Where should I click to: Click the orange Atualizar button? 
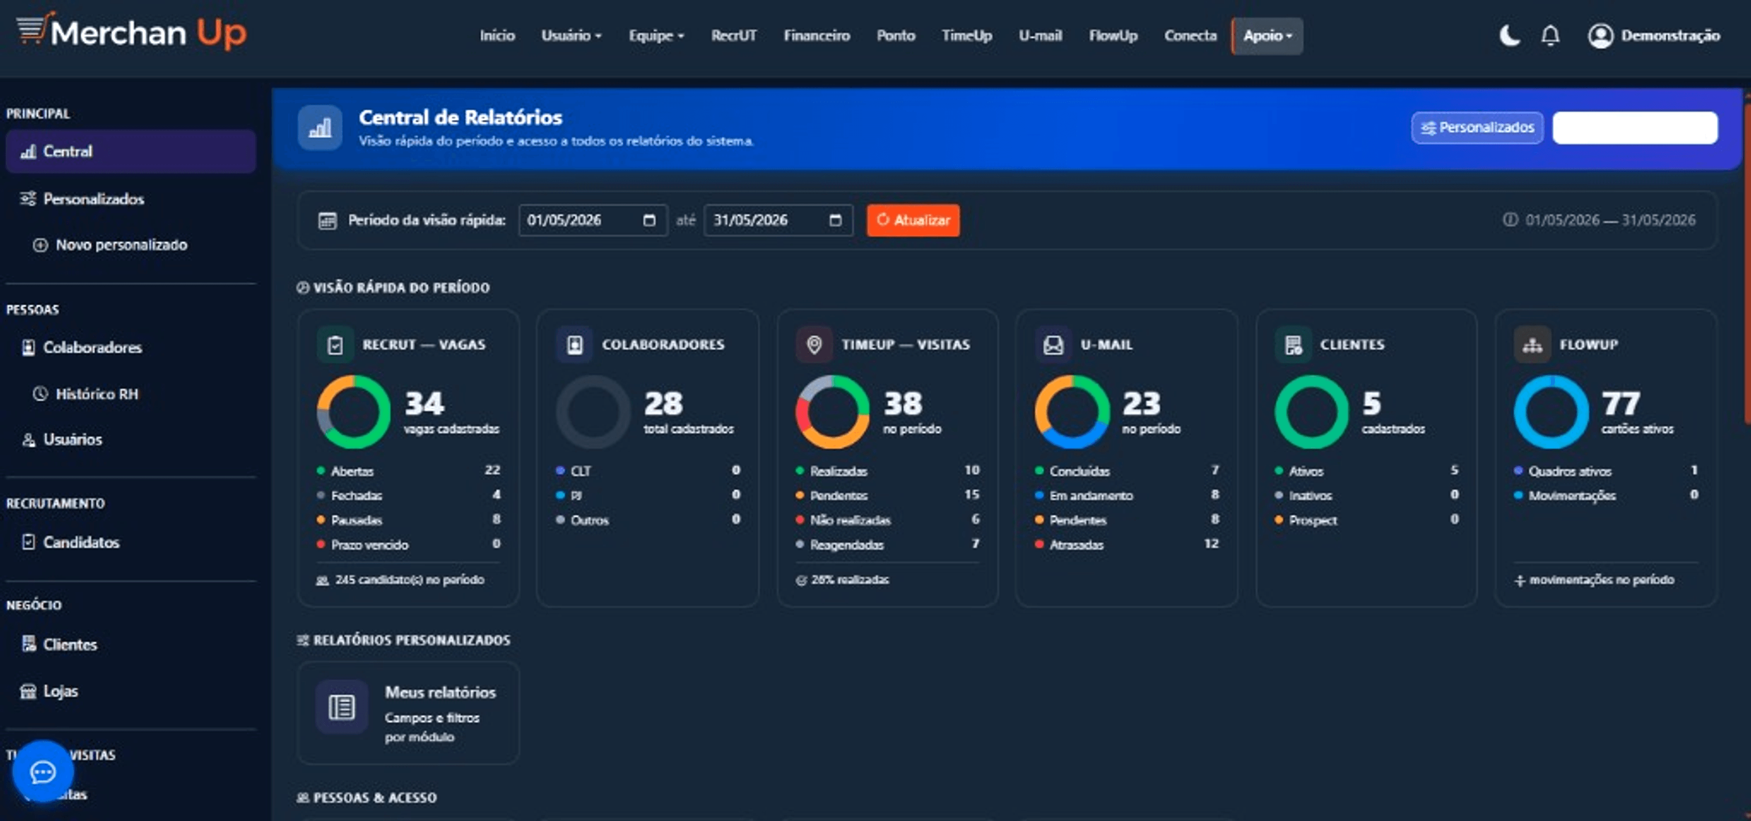coord(913,220)
